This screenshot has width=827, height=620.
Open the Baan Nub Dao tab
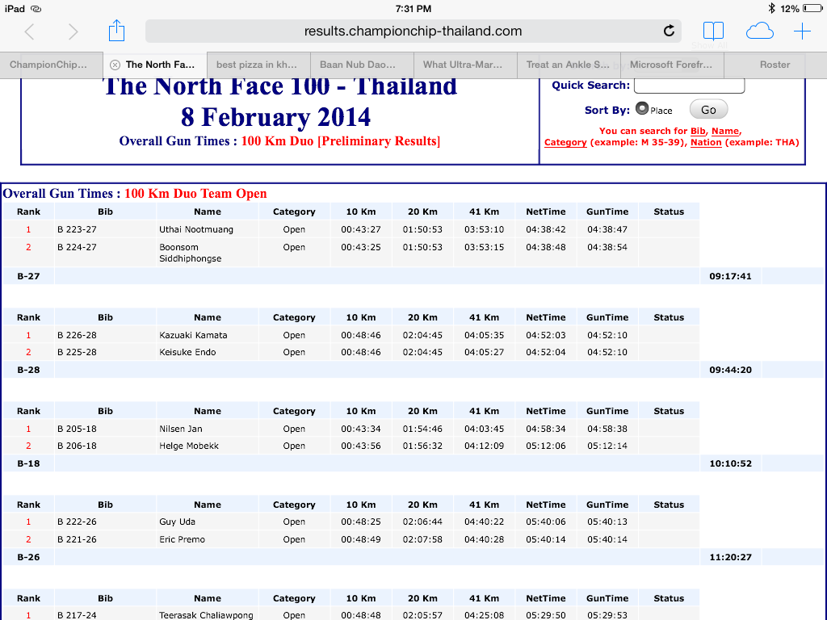point(362,65)
